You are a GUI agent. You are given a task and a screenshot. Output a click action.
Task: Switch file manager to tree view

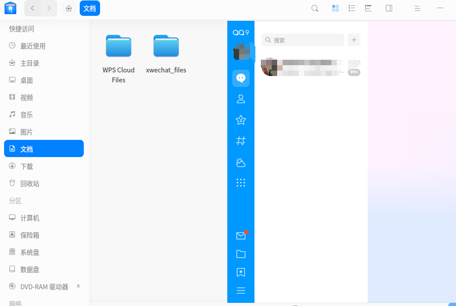(x=368, y=9)
